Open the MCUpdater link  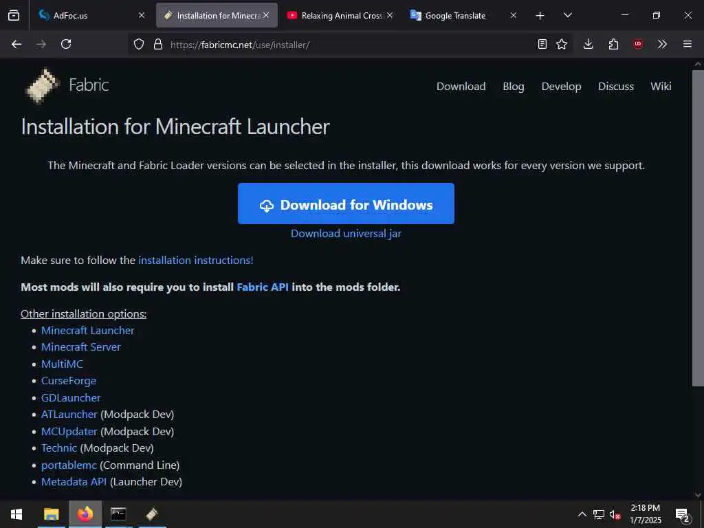tap(69, 432)
